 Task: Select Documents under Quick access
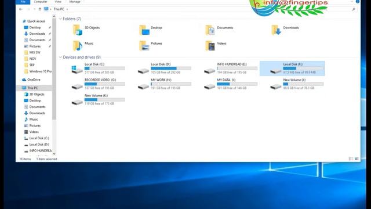click(37, 40)
